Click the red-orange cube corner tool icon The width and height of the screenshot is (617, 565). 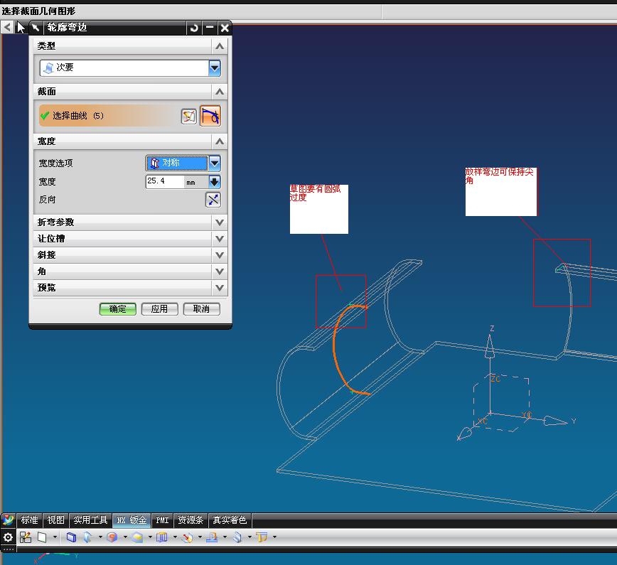tap(112, 537)
